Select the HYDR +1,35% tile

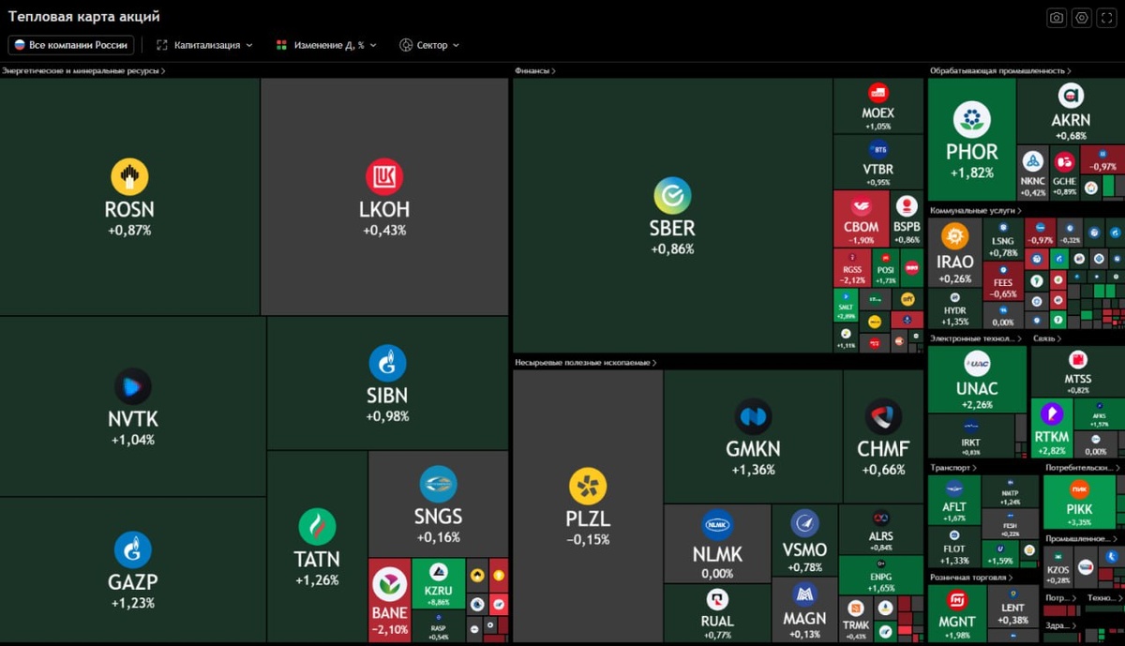pos(954,308)
